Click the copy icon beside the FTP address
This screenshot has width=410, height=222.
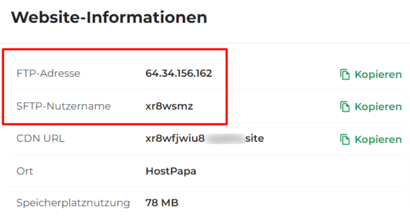[x=345, y=74]
